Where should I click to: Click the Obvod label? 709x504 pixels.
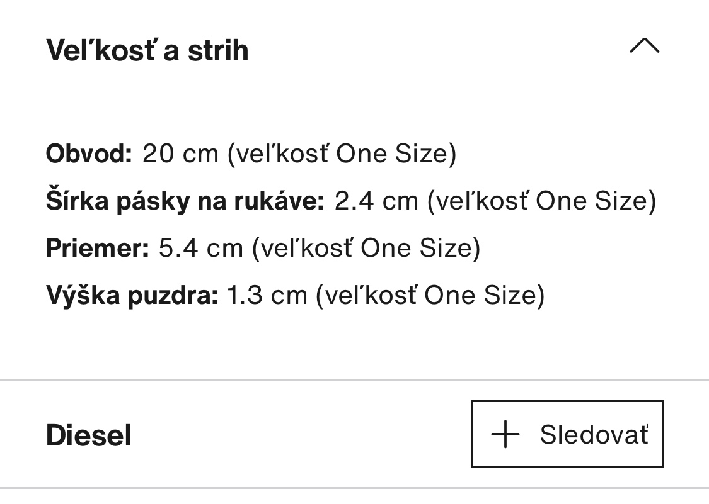(89, 154)
